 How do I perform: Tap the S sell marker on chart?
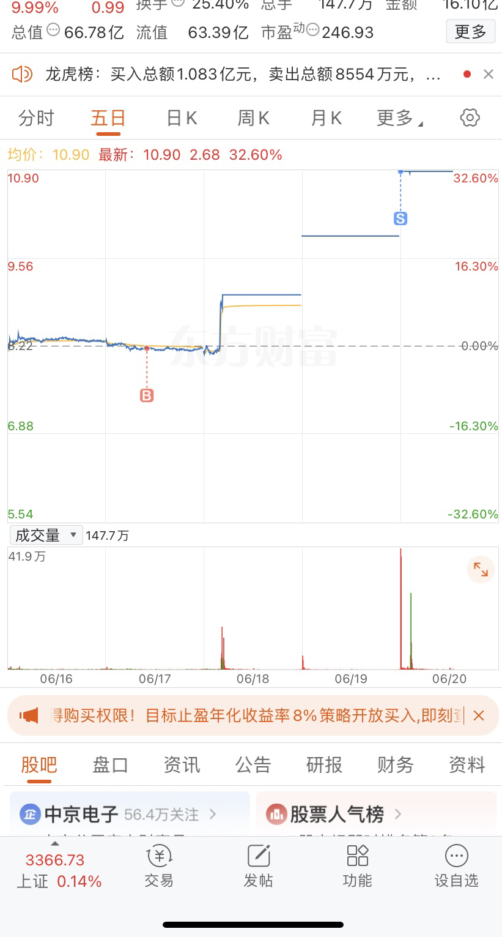point(400,218)
